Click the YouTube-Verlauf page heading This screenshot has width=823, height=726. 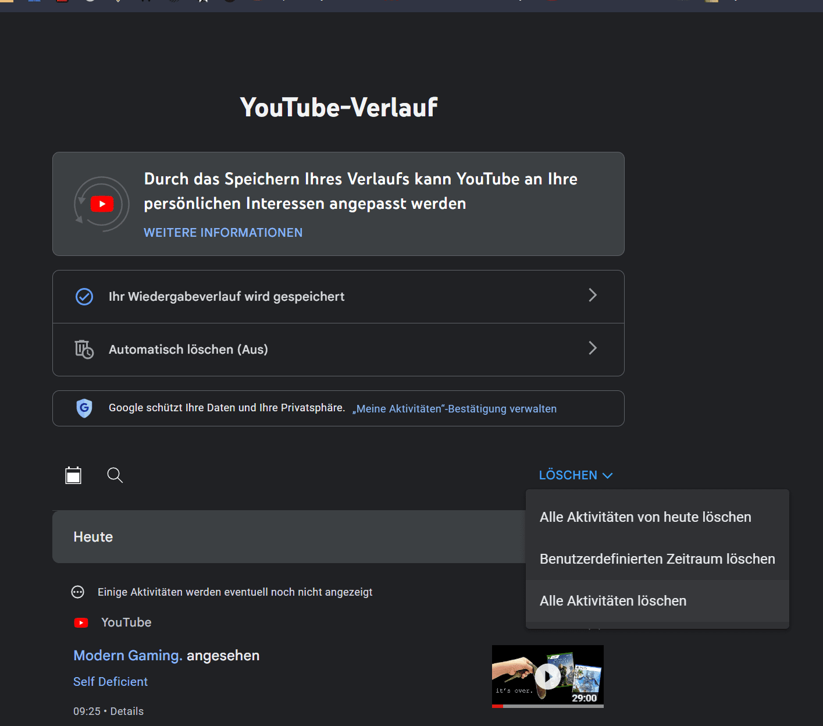(x=339, y=107)
